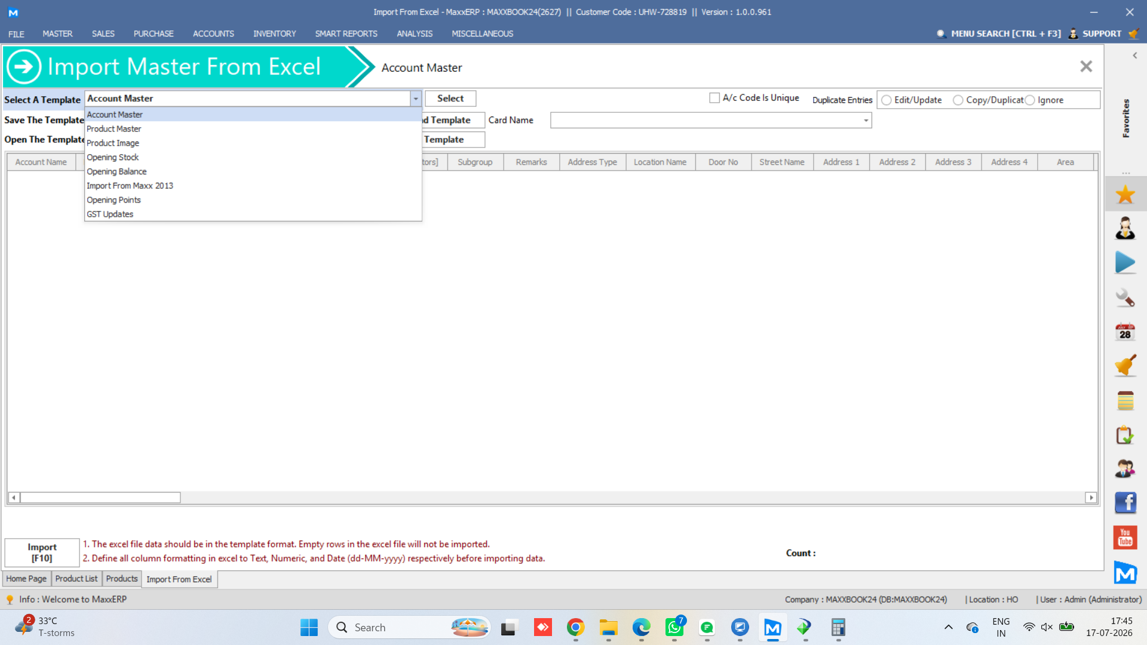Click the Windows Start button

click(x=309, y=627)
